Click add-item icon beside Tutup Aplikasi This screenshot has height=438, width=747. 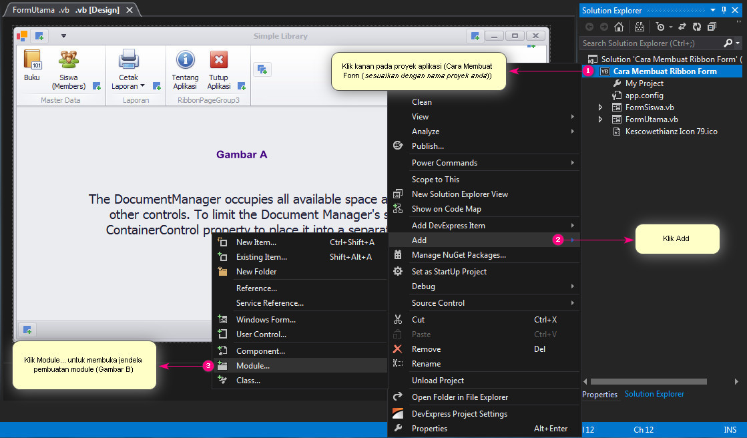tap(242, 86)
